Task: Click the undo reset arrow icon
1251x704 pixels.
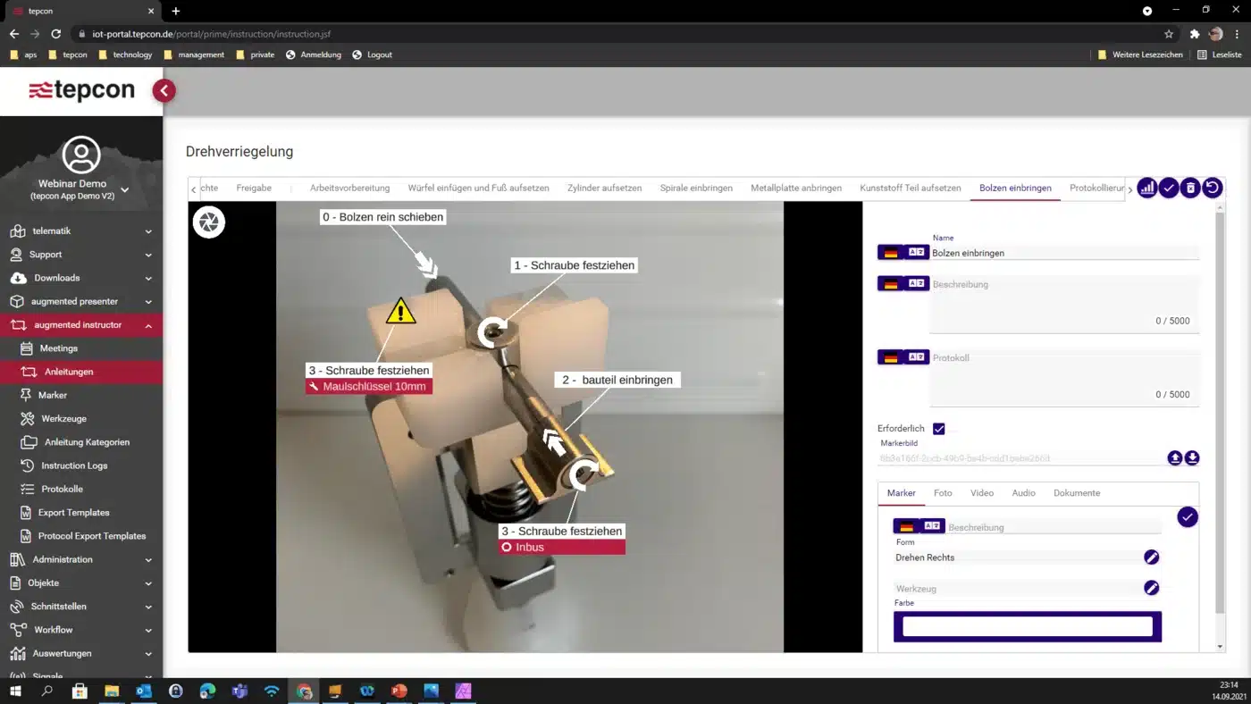Action: [1212, 189]
